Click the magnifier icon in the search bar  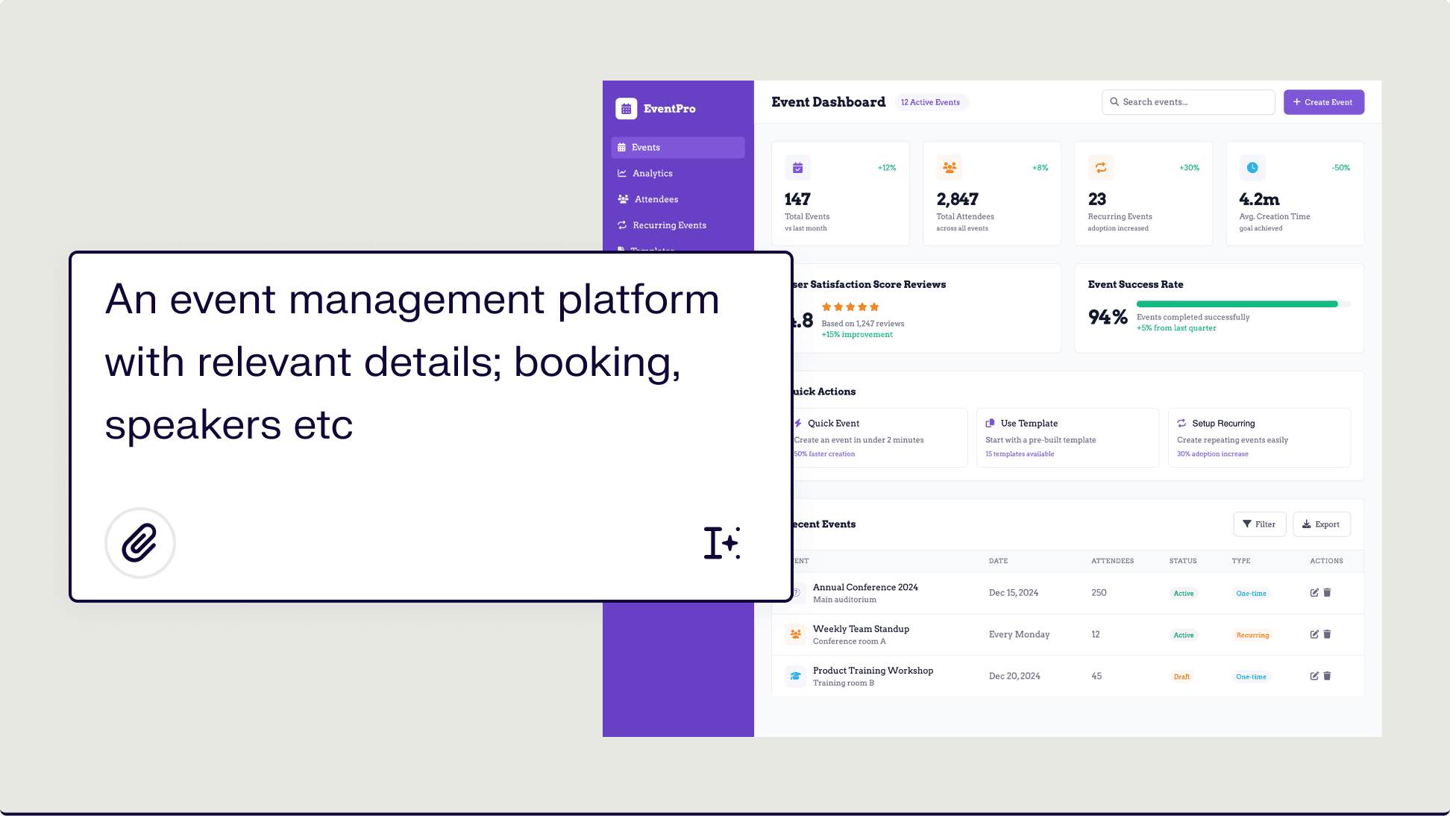pyautogui.click(x=1114, y=102)
